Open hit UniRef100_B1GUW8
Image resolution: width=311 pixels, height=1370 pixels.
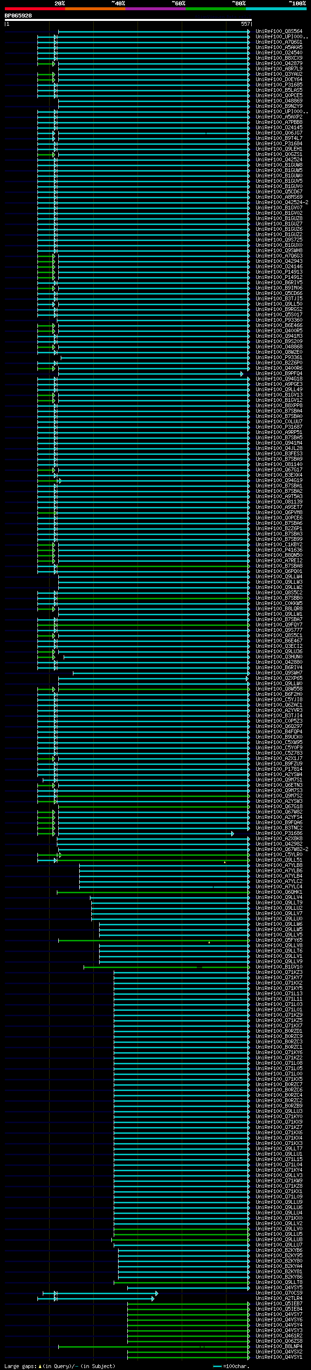279,165
